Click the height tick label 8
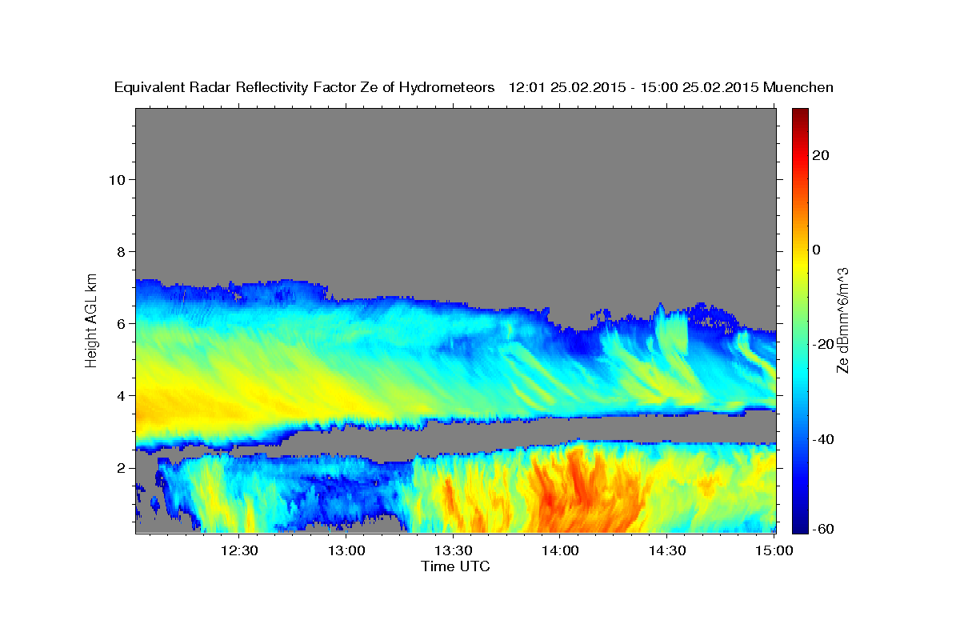This screenshot has height=640, width=960. (122, 251)
